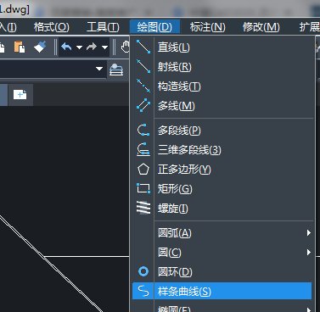The height and width of the screenshot is (312, 320).
Task: Choose 三维多段线(3) menu entry
Action: 222,149
